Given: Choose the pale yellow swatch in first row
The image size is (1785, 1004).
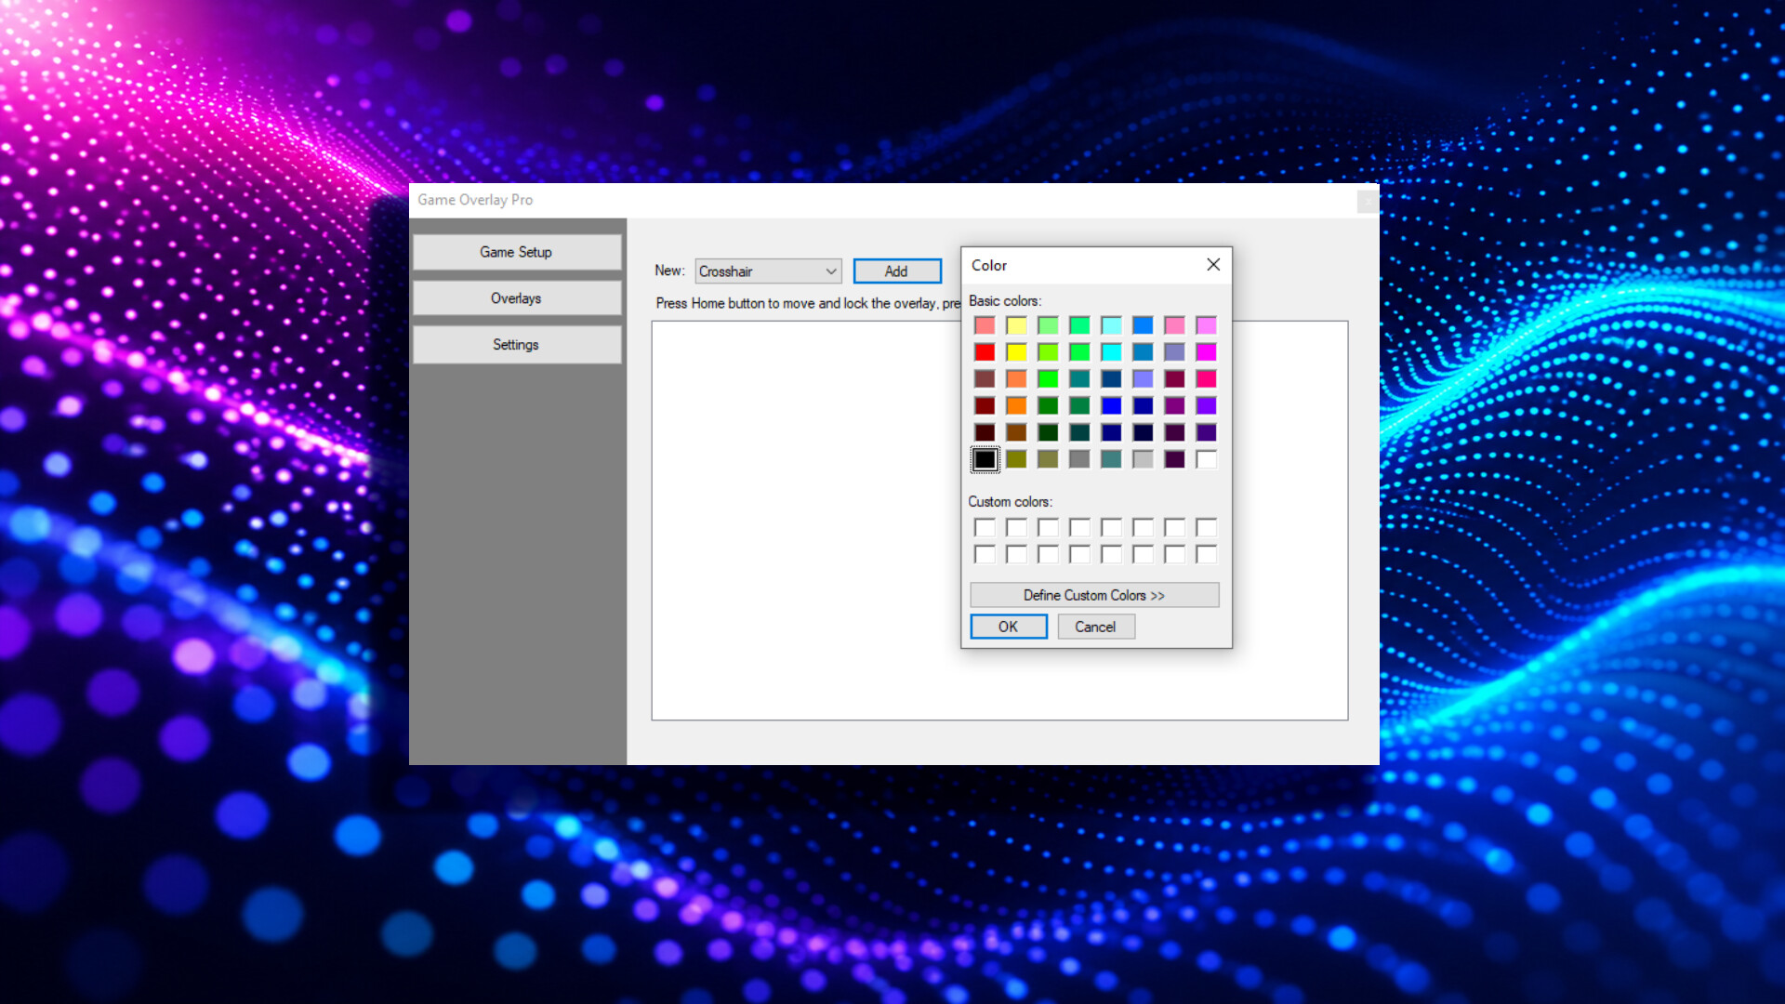Looking at the screenshot, I should [1016, 325].
